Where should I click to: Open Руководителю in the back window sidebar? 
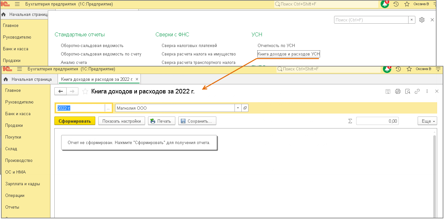click(x=17, y=37)
